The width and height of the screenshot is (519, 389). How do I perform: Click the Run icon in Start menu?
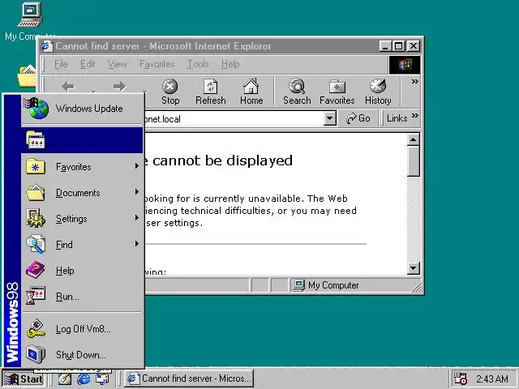coord(36,295)
